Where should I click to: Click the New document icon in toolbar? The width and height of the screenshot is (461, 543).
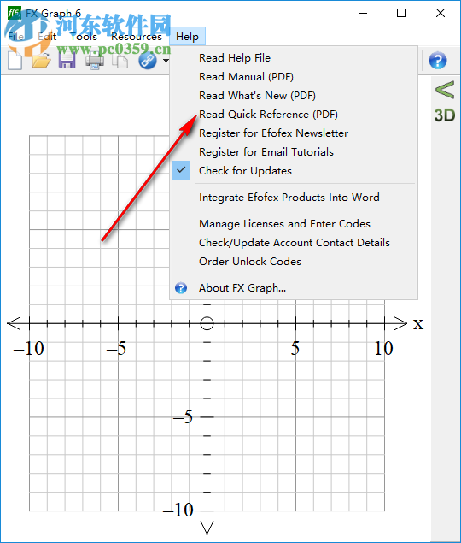click(x=15, y=61)
